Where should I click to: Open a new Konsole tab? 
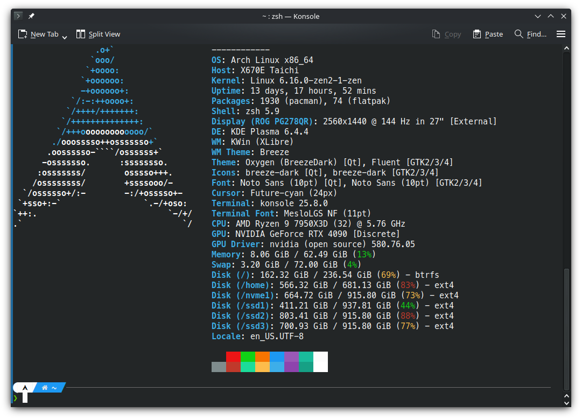38,34
